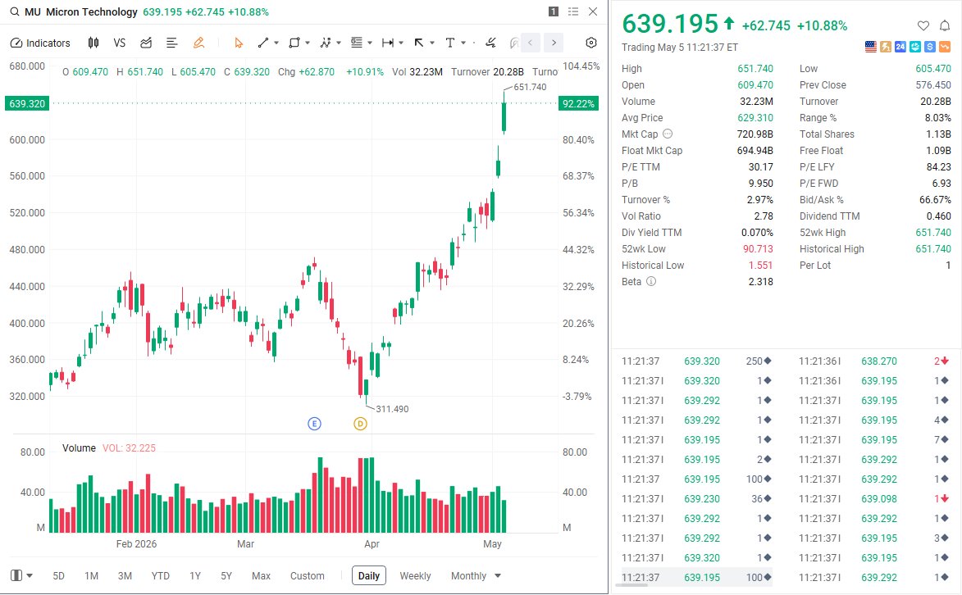This screenshot has width=962, height=595.
Task: Open the chart layout selector dropdown
Action: pyautogui.click(x=21, y=575)
